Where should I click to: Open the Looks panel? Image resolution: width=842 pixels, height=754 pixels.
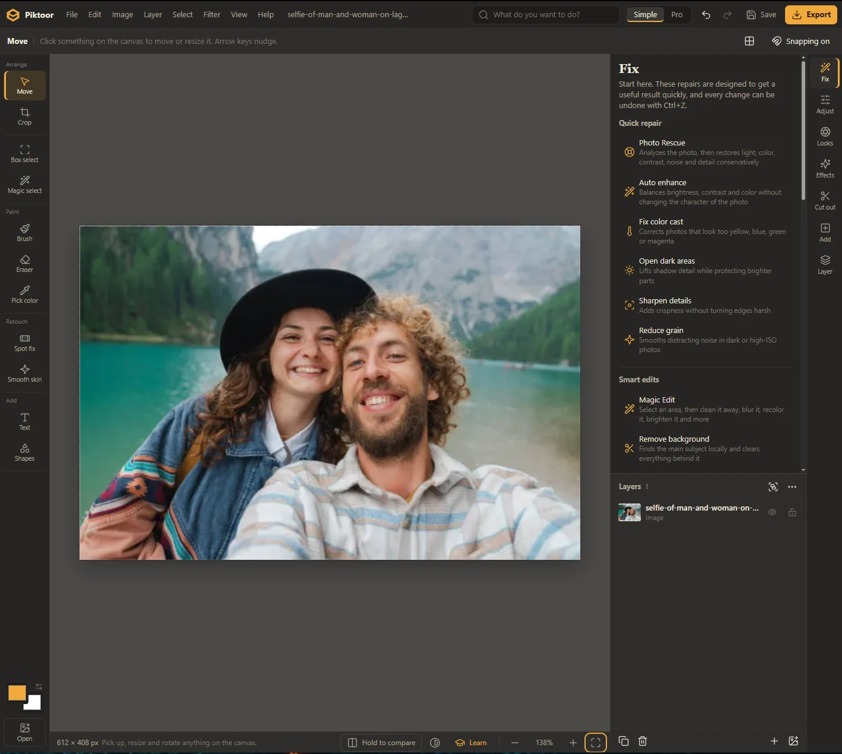coord(825,137)
